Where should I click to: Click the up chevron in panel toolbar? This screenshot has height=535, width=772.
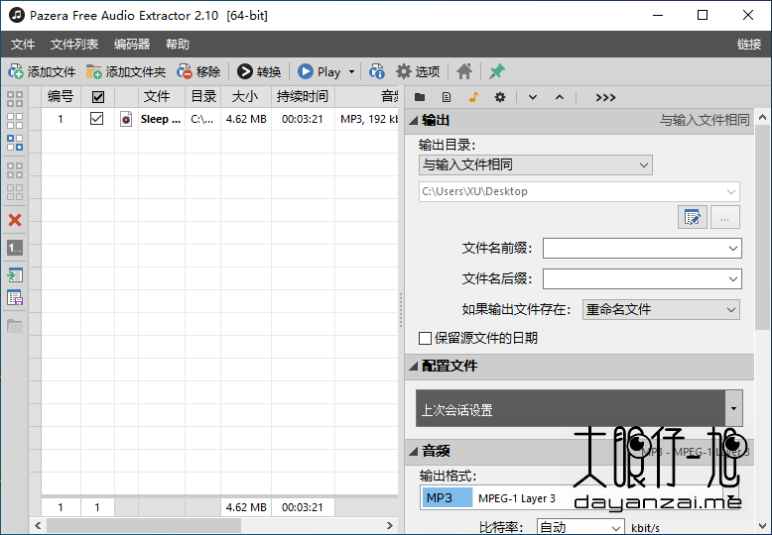[560, 97]
